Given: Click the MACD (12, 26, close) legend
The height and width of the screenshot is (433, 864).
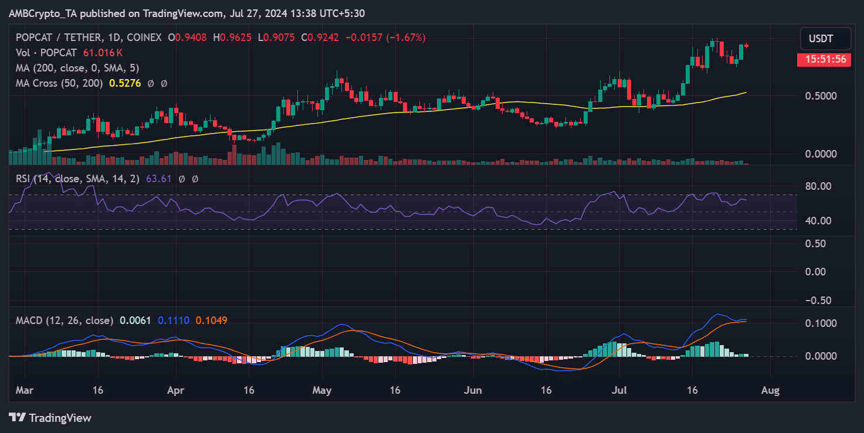Looking at the screenshot, I should 65,321.
